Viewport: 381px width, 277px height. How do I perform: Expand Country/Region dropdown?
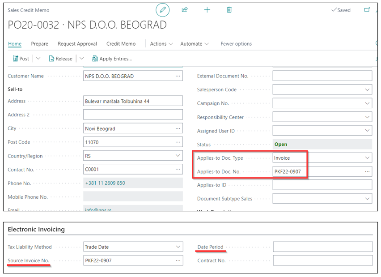pyautogui.click(x=178, y=156)
